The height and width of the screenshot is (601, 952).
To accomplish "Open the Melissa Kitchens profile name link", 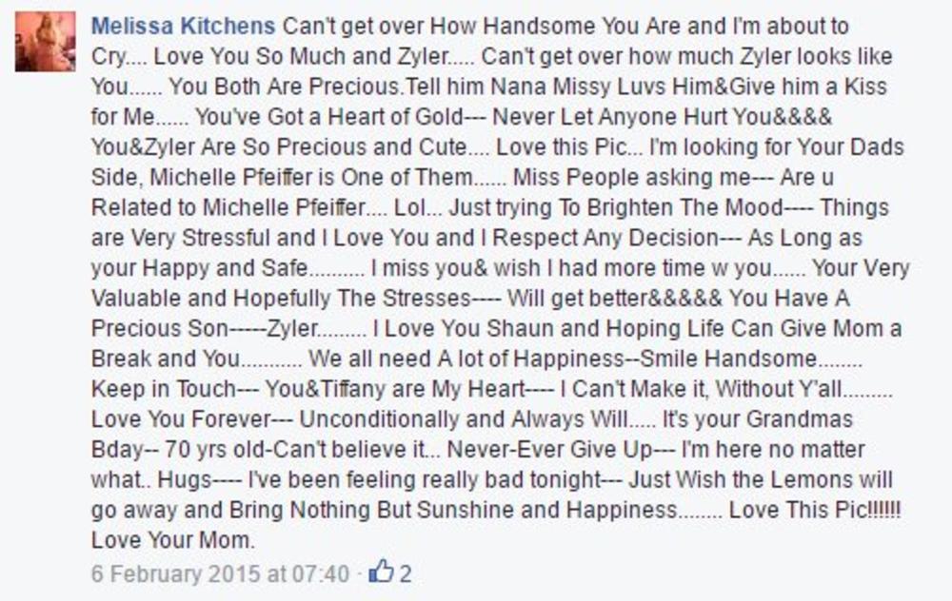I will click(x=183, y=26).
